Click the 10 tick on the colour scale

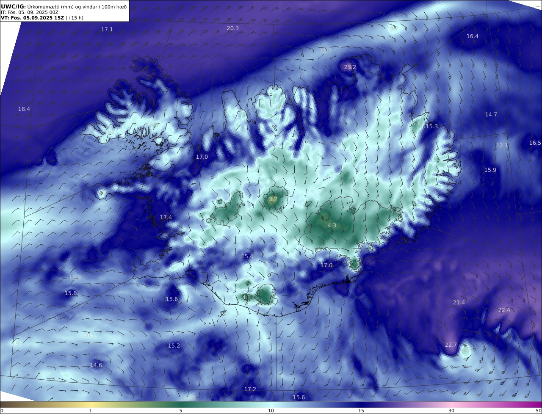pos(271,411)
